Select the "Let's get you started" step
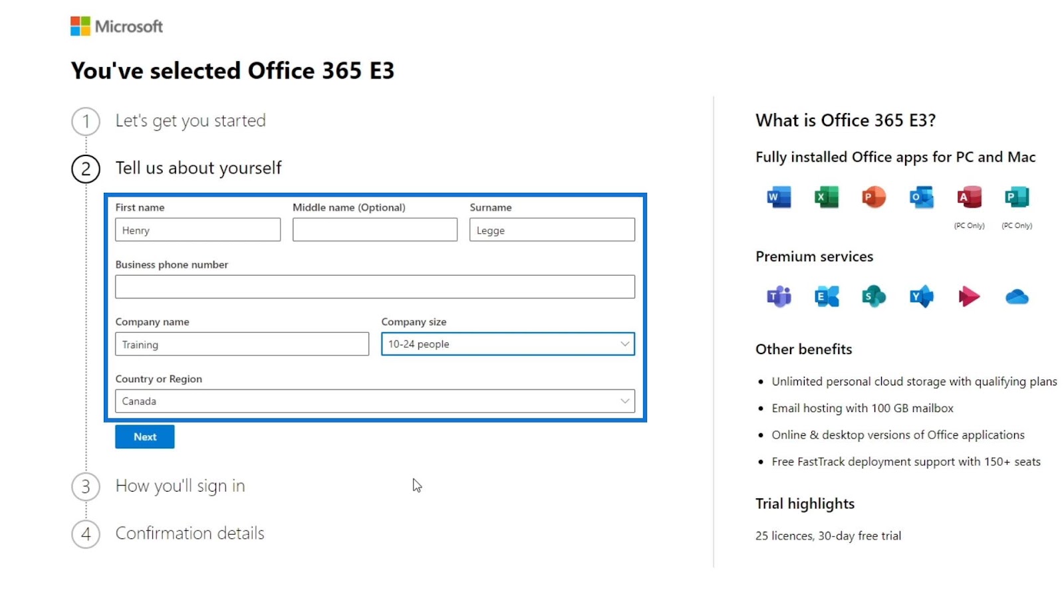 click(x=191, y=121)
